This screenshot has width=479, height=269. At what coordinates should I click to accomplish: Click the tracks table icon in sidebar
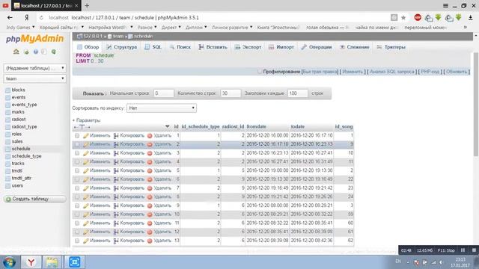pos(8,164)
